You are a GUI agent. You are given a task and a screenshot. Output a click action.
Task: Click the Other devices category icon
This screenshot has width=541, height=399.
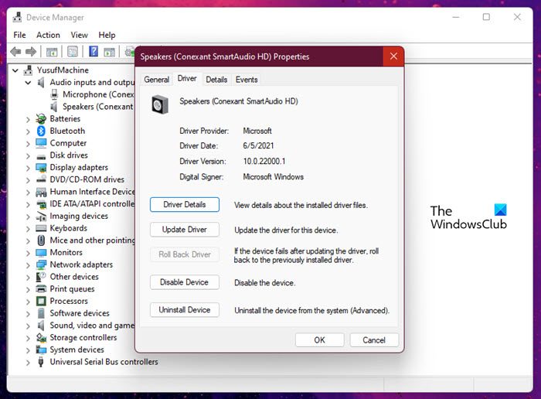coord(41,277)
